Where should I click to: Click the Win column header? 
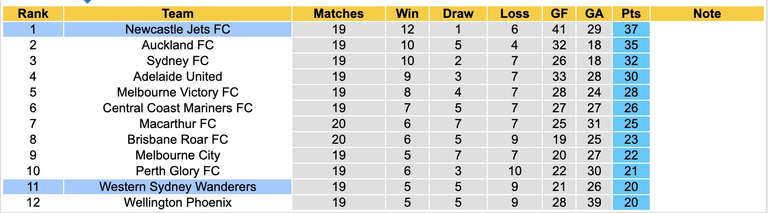click(408, 14)
